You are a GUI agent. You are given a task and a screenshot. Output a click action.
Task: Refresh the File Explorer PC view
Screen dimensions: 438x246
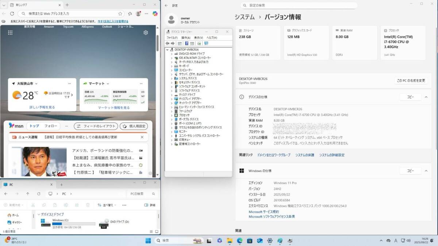pyautogui.click(x=39, y=194)
